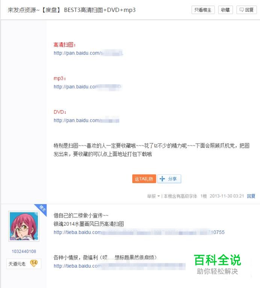Viewport: 260px width, 288px height.
Task: Open the 高清扫图 pan.baidu.com link
Action: click(88, 53)
